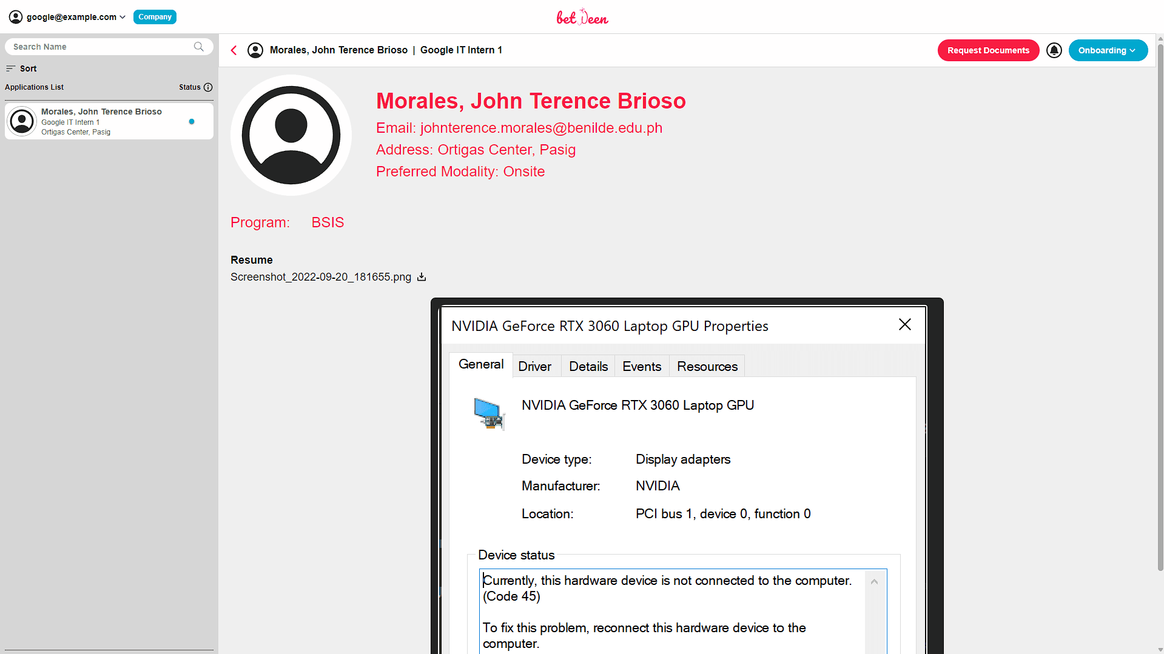Screen dimensions: 1164x654
Task: Open the Onboarding status dropdown
Action: pyautogui.click(x=1108, y=50)
